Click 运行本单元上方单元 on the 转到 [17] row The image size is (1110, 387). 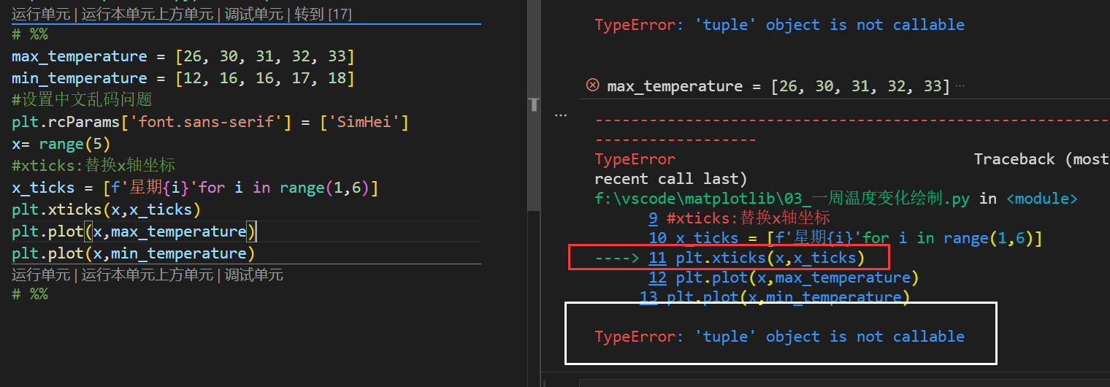coord(148,14)
